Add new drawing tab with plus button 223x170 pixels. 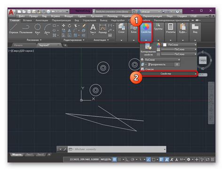(65, 45)
